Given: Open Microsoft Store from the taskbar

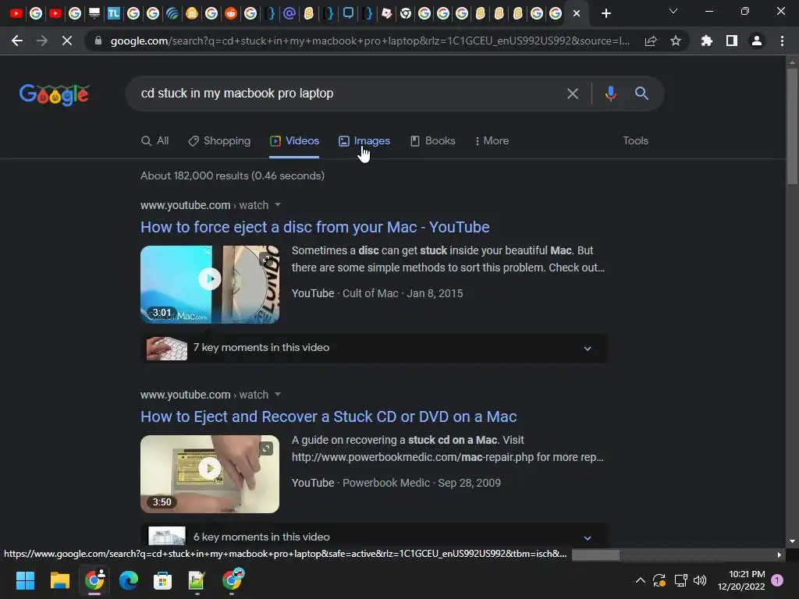Looking at the screenshot, I should (162, 580).
